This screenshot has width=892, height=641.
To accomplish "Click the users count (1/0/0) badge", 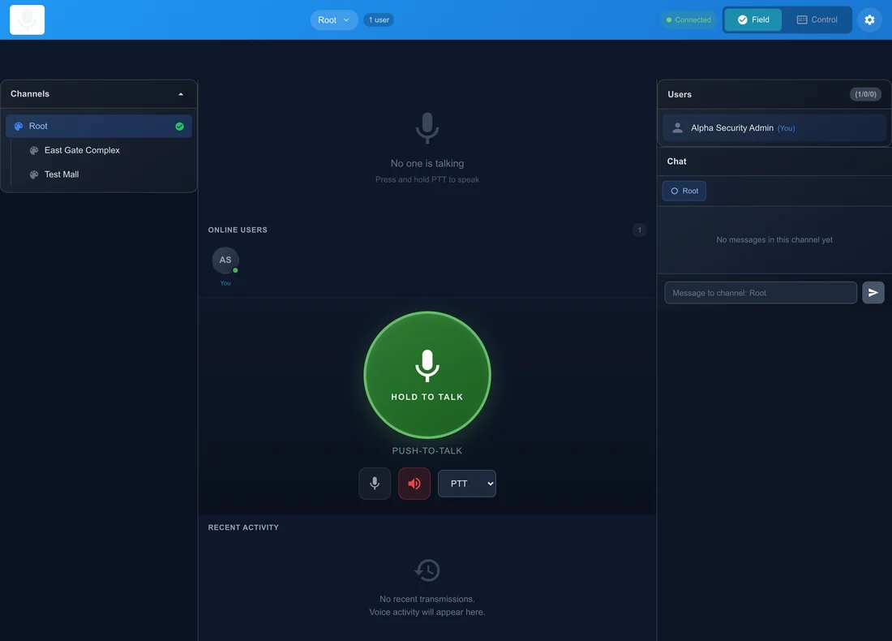I will [x=865, y=94].
